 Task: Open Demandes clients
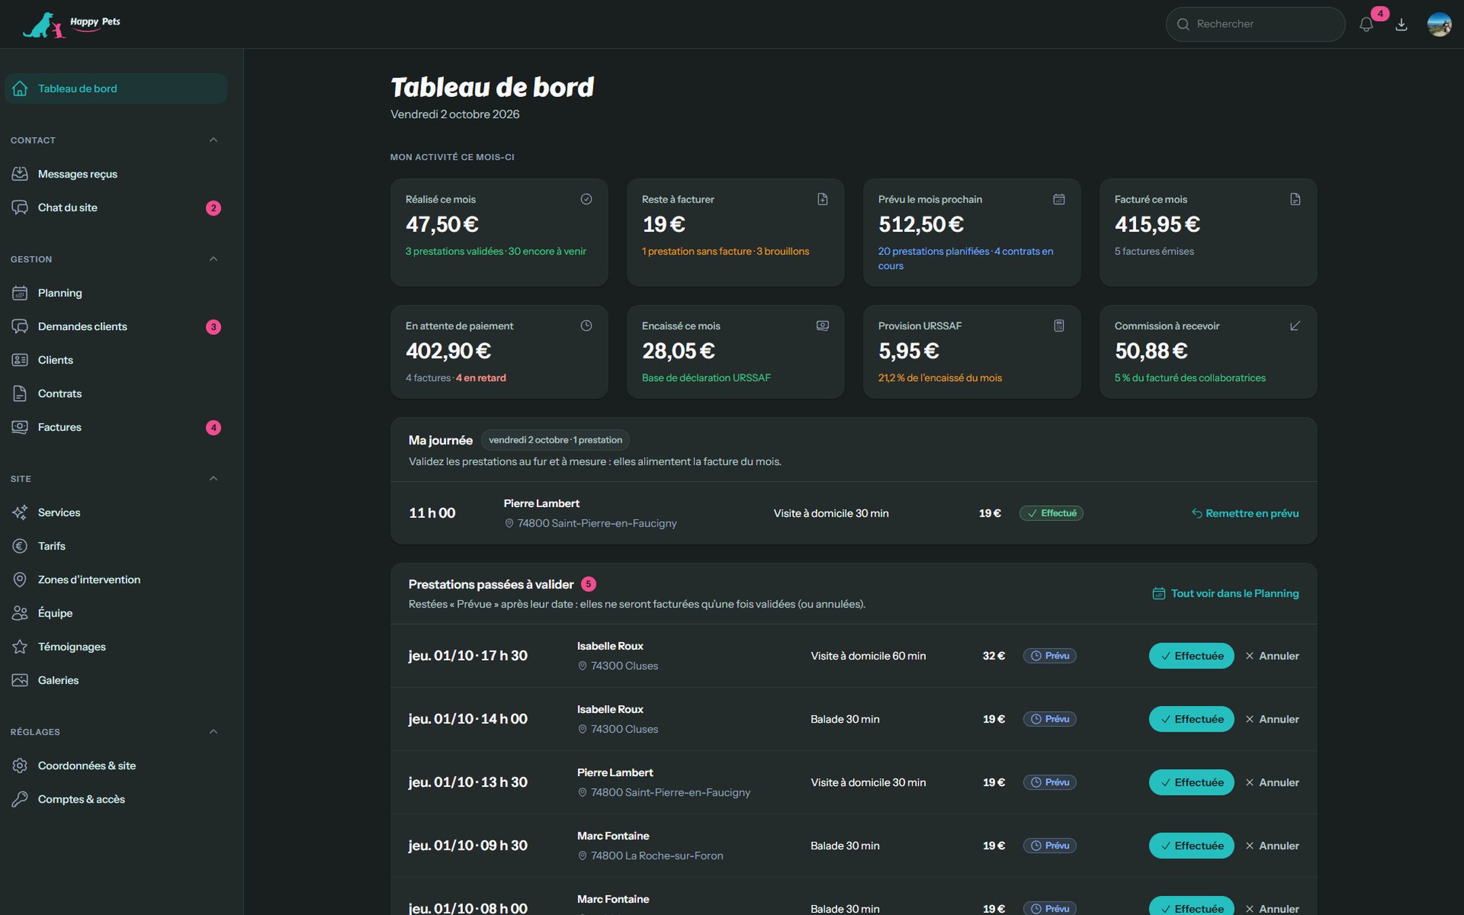point(116,327)
